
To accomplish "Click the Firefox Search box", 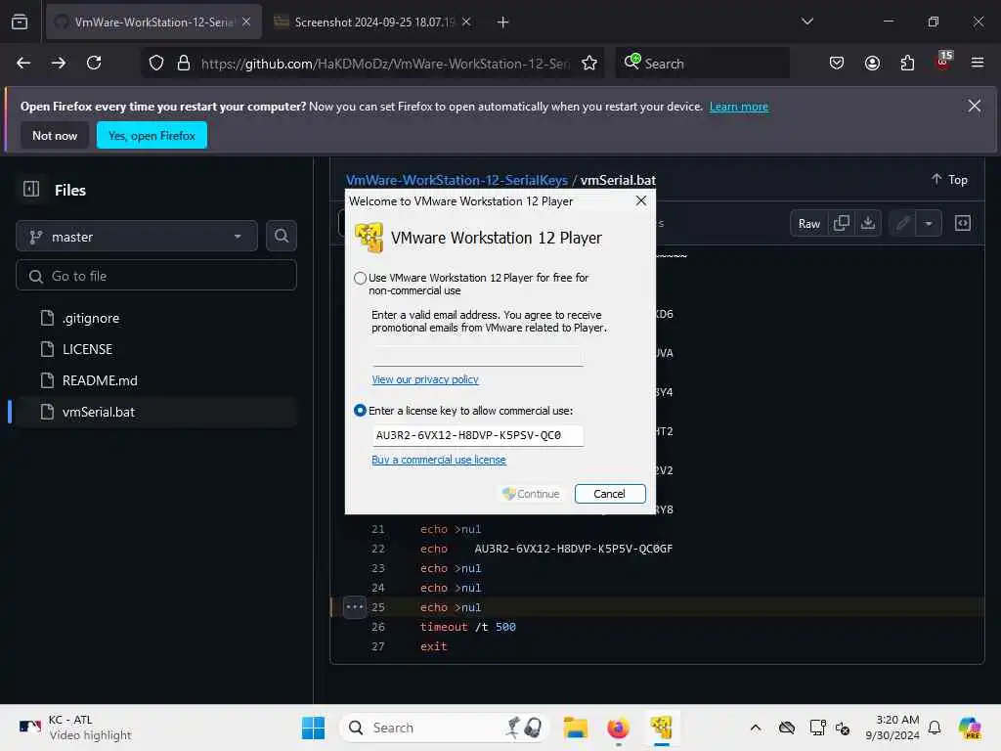I will pos(702,64).
